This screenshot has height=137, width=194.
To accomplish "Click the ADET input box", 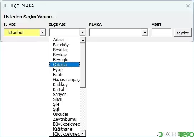I will 162,33.
